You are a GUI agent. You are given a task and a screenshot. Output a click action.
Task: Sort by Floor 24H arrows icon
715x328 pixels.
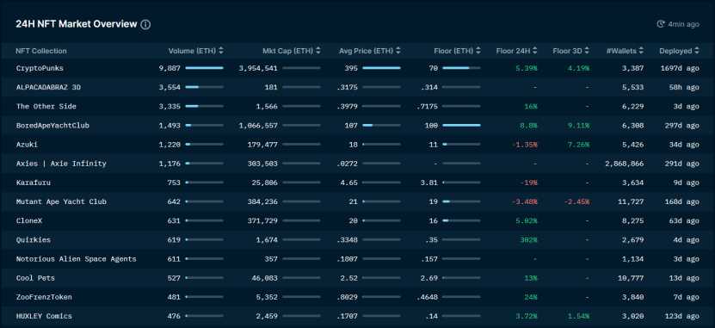click(x=535, y=51)
